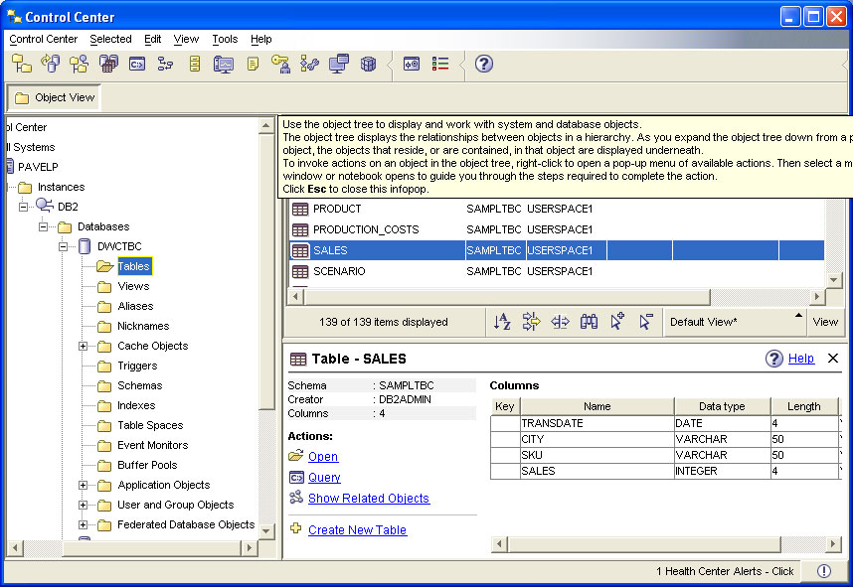853x587 pixels.
Task: Open License Center (key and person) icon
Action: (280, 65)
